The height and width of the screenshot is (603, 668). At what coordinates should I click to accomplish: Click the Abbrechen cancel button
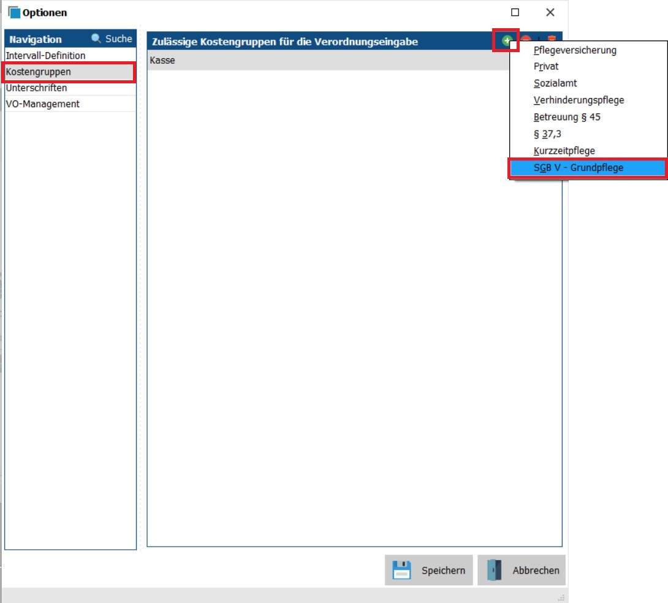tap(522, 571)
